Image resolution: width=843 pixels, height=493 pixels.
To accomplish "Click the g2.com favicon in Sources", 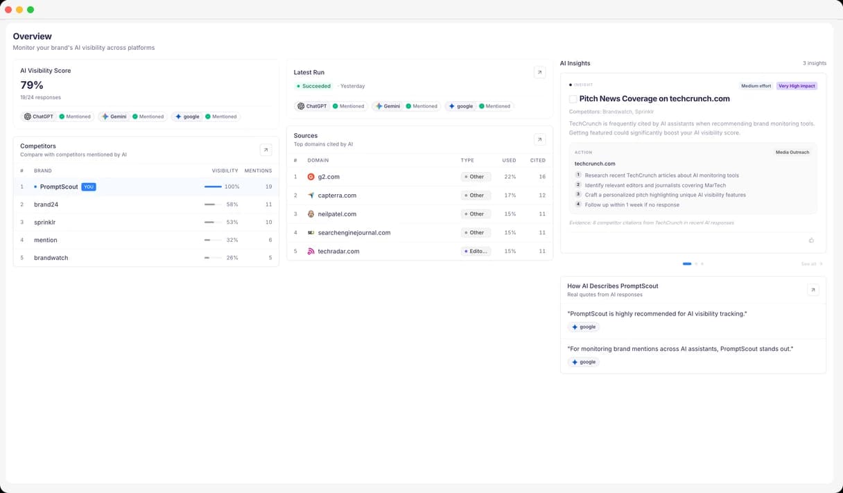I will [311, 177].
